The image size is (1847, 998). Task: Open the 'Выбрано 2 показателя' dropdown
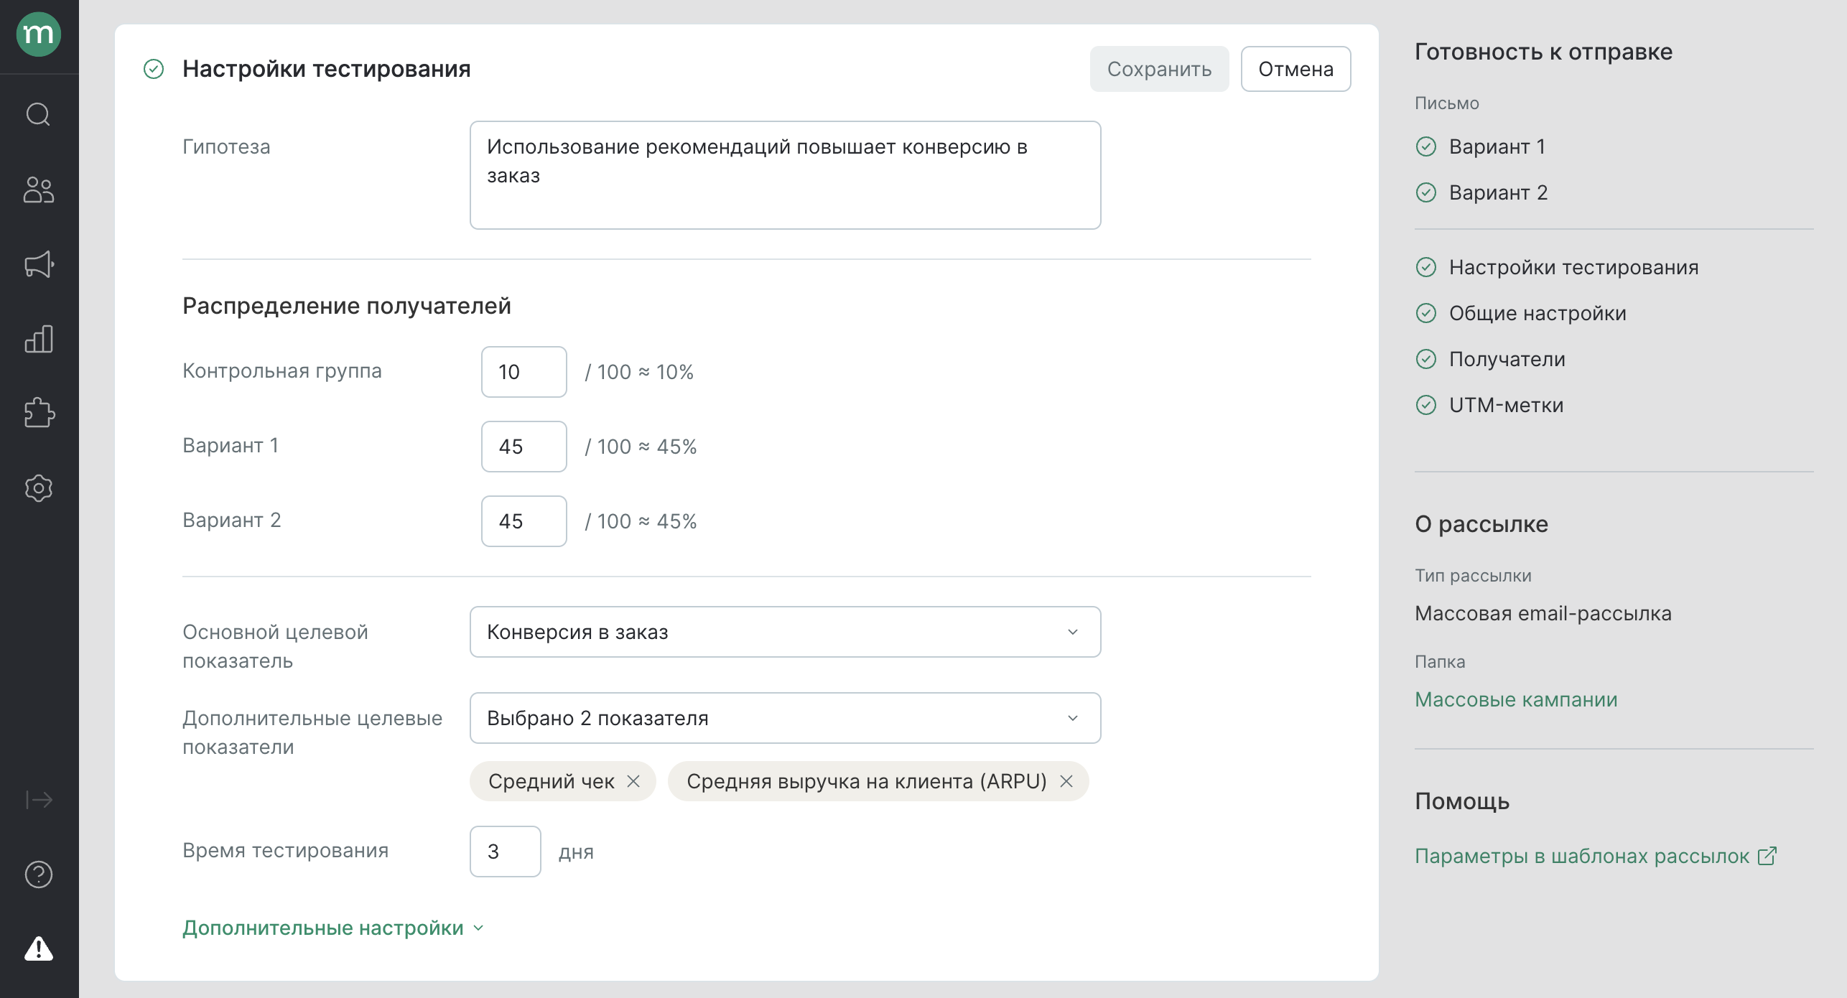pyautogui.click(x=785, y=718)
